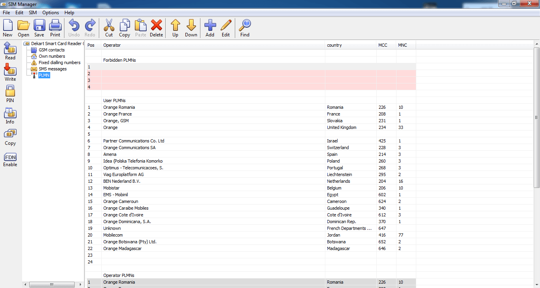Create a new file with the New icon
This screenshot has width=540, height=288.
pos(7,28)
